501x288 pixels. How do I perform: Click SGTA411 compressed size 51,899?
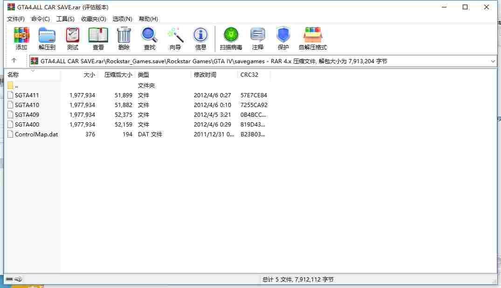click(x=124, y=95)
